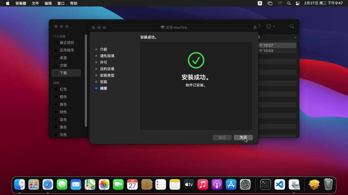This screenshot has width=348, height=195.
Task: Click the Finder window search icon
Action: 292,26
